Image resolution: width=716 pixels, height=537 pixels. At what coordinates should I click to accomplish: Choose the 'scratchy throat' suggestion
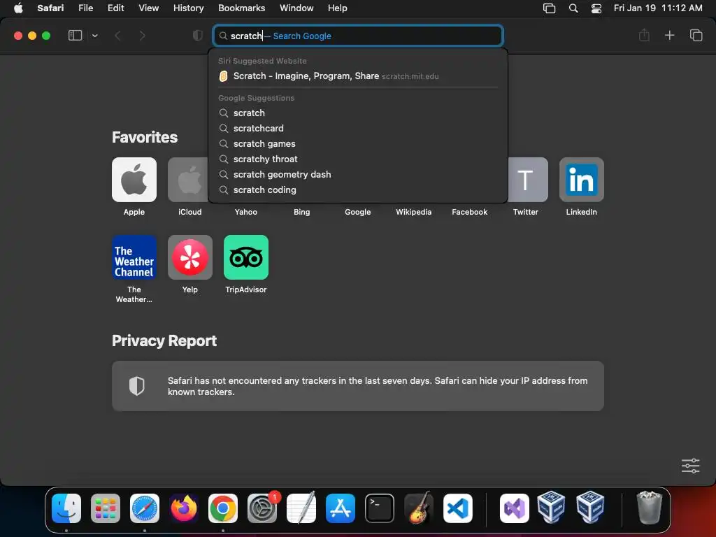(x=358, y=159)
